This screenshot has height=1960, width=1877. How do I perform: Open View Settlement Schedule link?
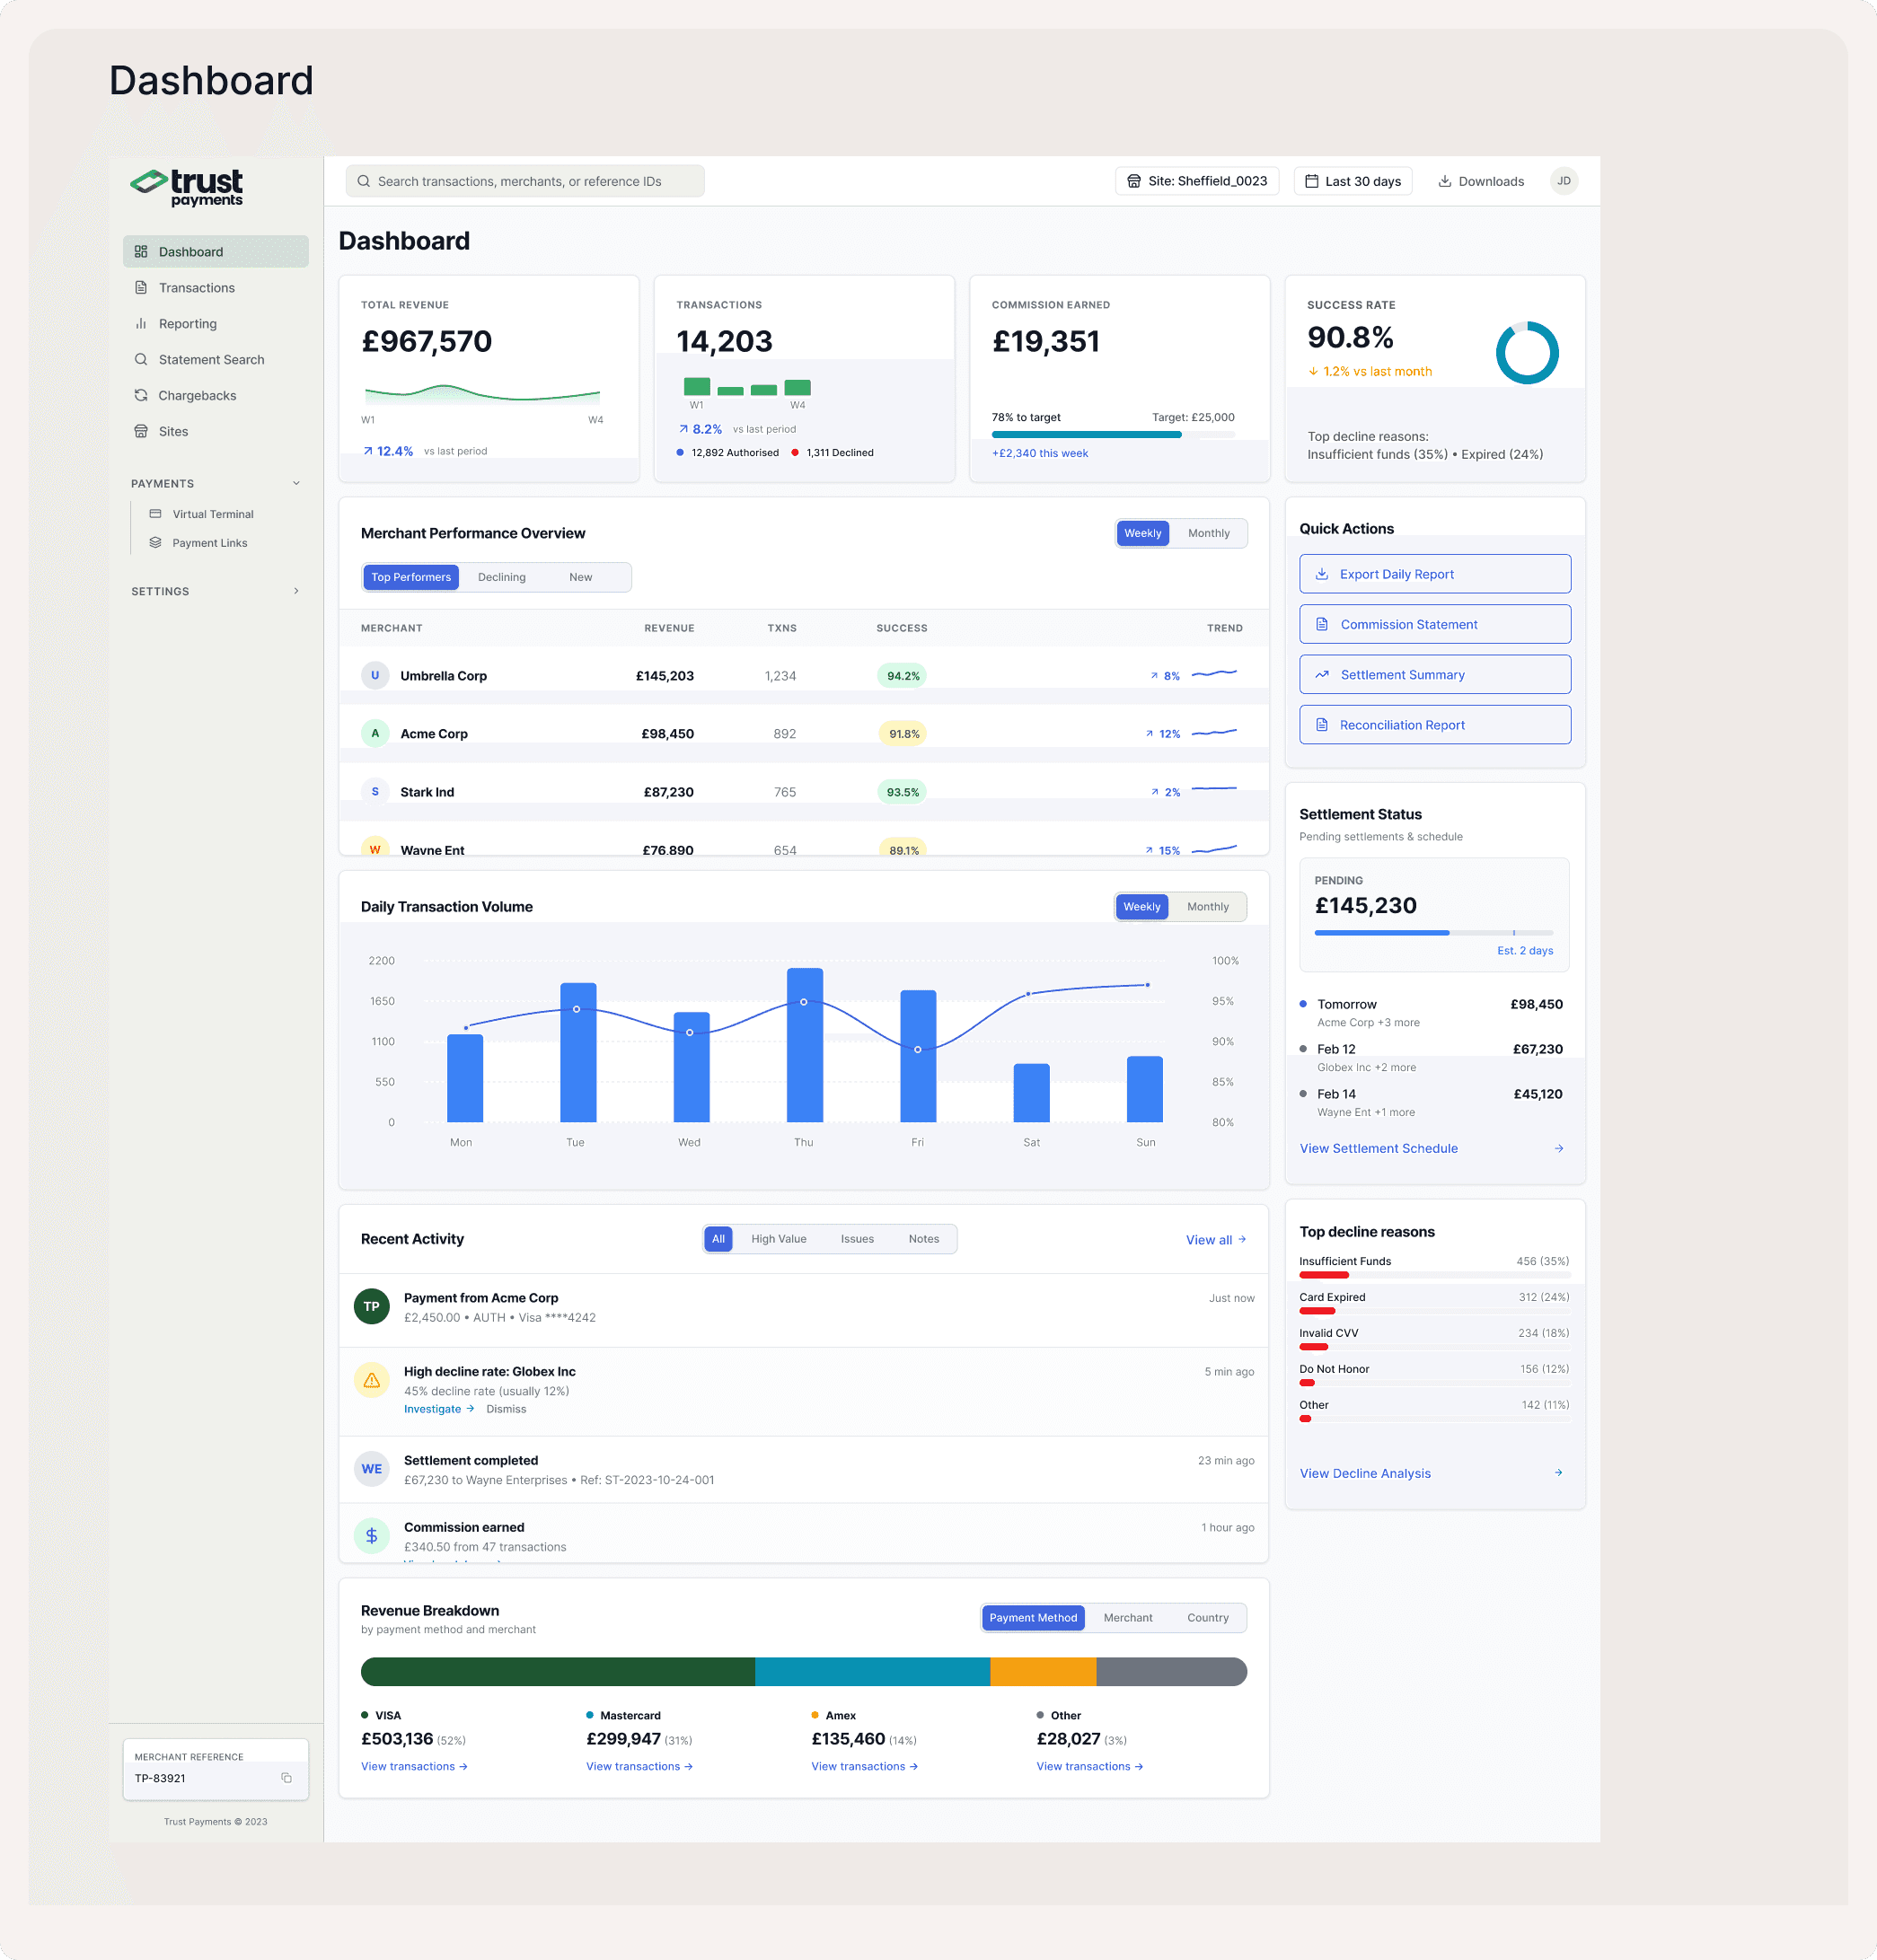coord(1378,1148)
